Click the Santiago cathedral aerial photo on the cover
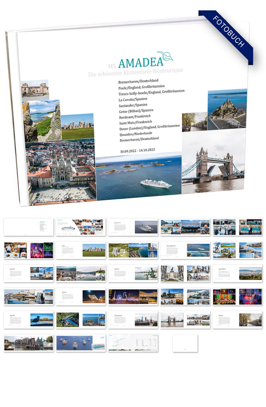 coord(61,171)
